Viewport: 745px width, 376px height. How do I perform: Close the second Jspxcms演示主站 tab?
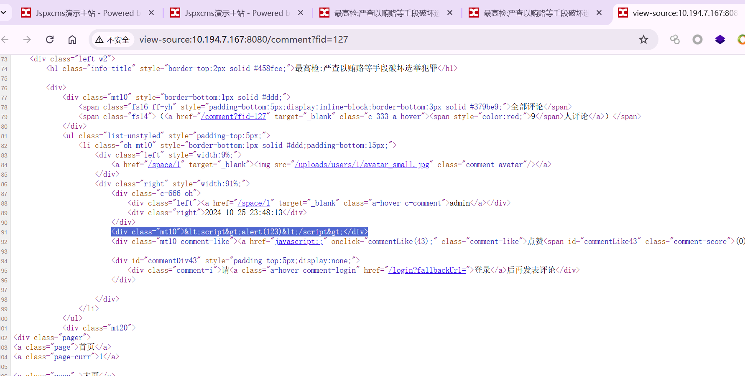301,13
